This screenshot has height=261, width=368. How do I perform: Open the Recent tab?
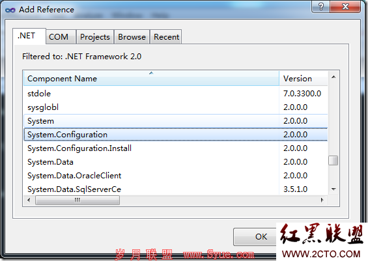[x=166, y=37]
